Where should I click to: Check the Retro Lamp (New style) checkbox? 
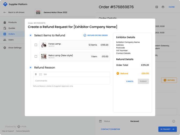(x=36, y=56)
